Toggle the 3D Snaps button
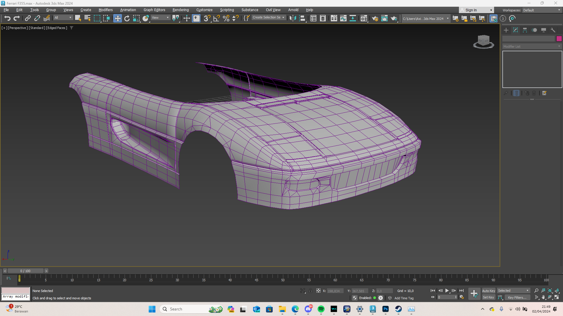563x316 pixels. coord(207,18)
